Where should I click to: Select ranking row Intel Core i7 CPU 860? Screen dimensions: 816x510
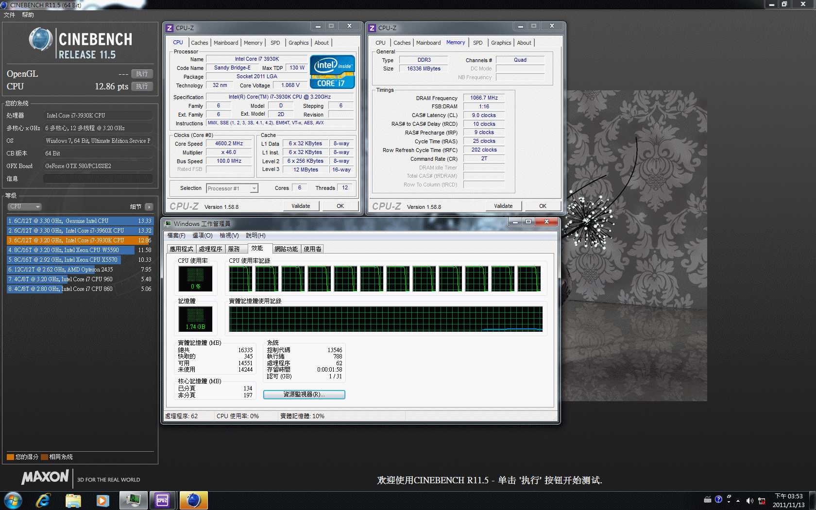click(80, 289)
